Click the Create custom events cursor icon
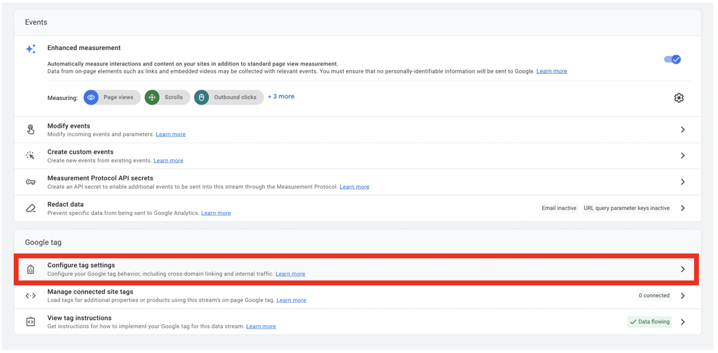 30,155
